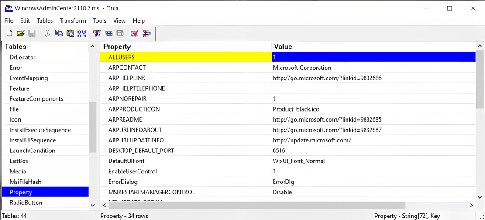
Task: Click the WixUI_Font_Normal value
Action: pyautogui.click(x=374, y=161)
